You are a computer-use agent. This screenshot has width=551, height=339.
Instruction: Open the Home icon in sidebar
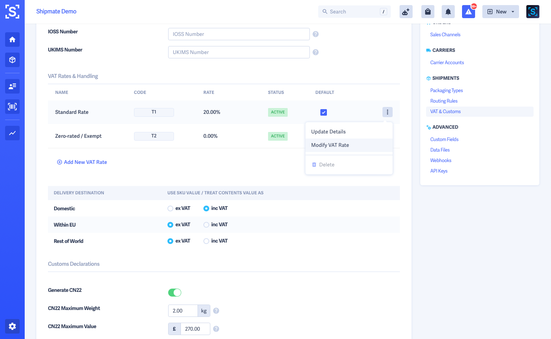tap(12, 40)
